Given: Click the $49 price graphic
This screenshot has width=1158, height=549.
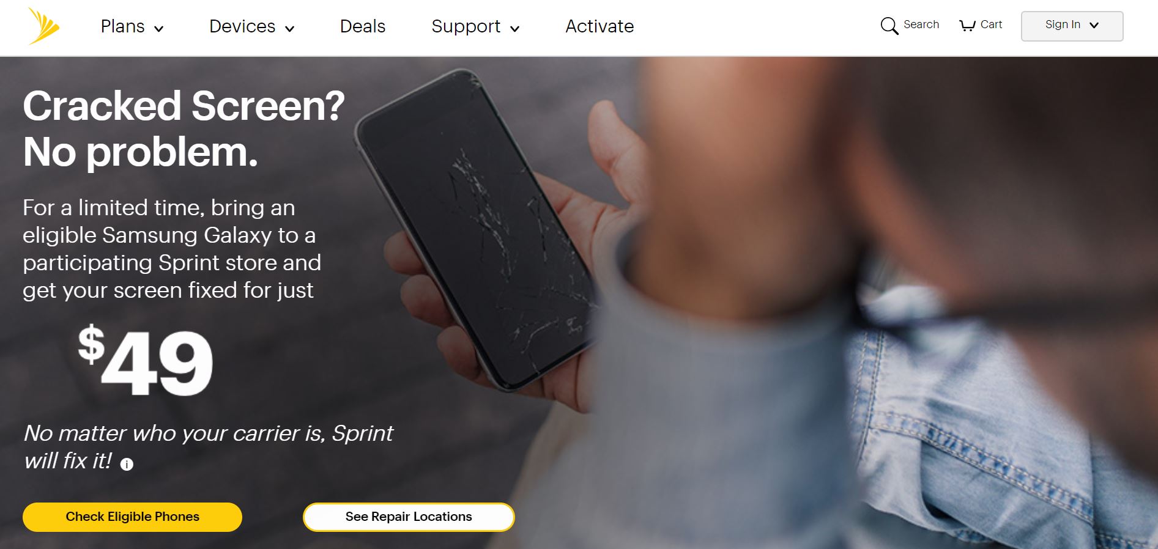Looking at the screenshot, I should [x=146, y=361].
